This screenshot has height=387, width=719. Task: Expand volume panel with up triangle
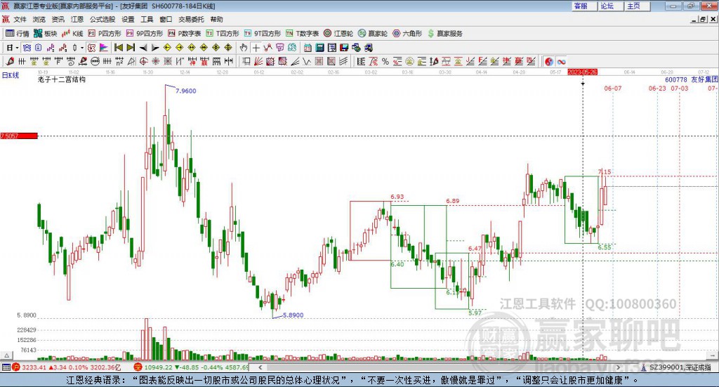click(6, 355)
